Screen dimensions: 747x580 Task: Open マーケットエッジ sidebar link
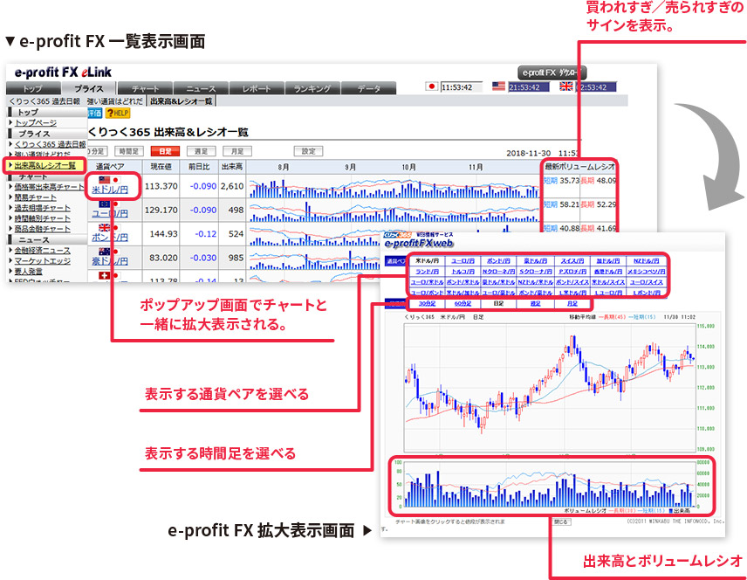tap(42, 260)
